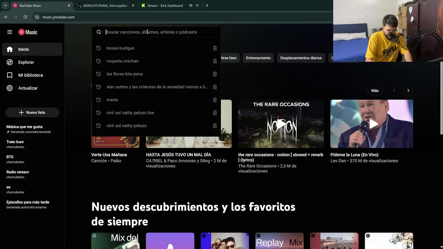Remove 'vivir así nathy peluso live' entry
The width and height of the screenshot is (443, 249).
coord(215,113)
